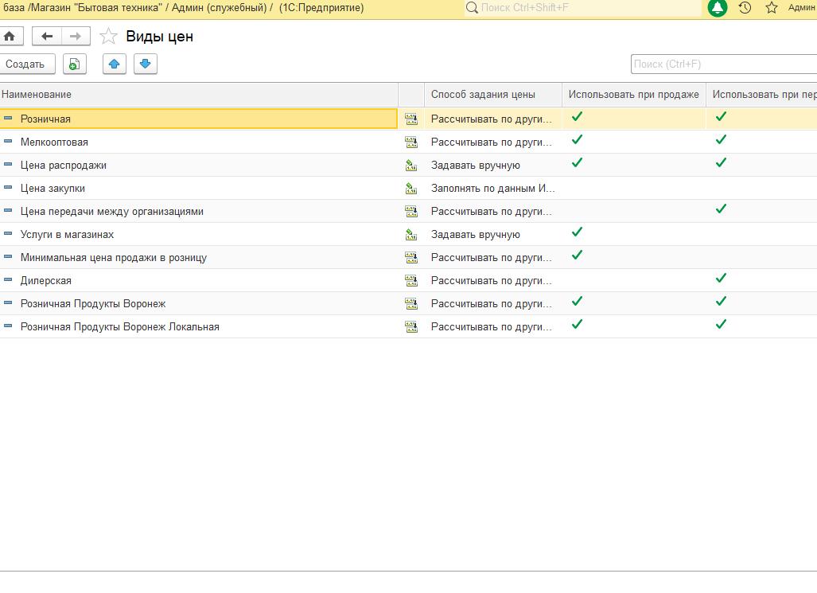This screenshot has height=593, width=817.
Task: Click icon in Минимальная цена продажи row
Action: 411,258
